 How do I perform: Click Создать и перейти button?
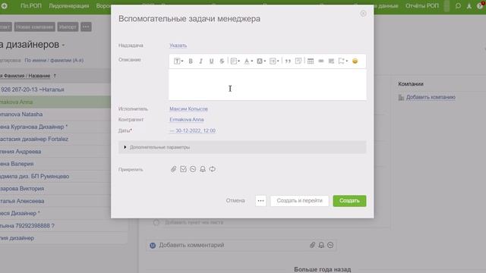click(299, 201)
